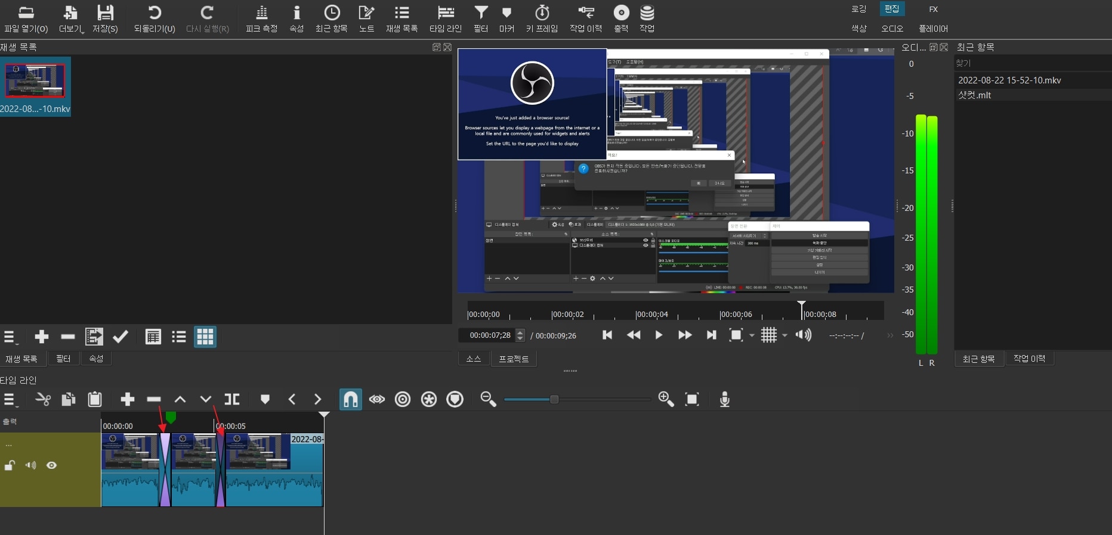
Task: Undo with the 되돌리기 button
Action: [x=155, y=19]
